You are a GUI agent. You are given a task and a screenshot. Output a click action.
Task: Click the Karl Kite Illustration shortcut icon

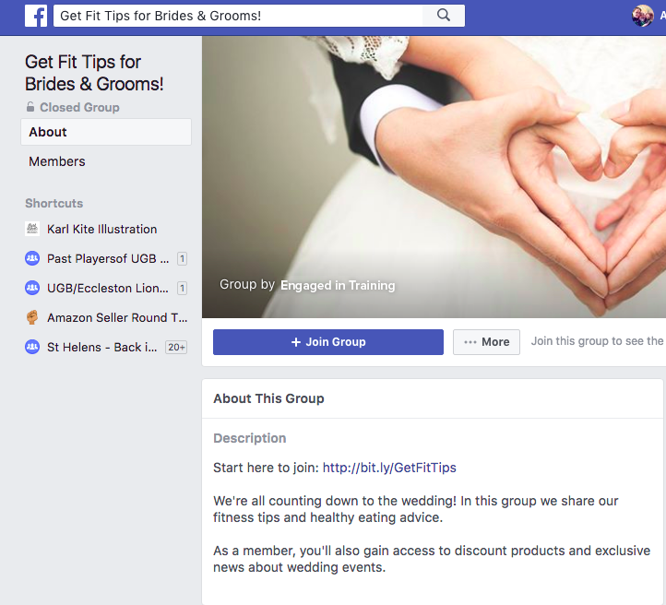tap(32, 229)
